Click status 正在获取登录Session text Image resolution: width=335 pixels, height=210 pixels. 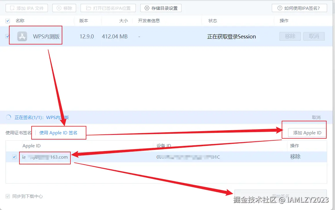(231, 37)
